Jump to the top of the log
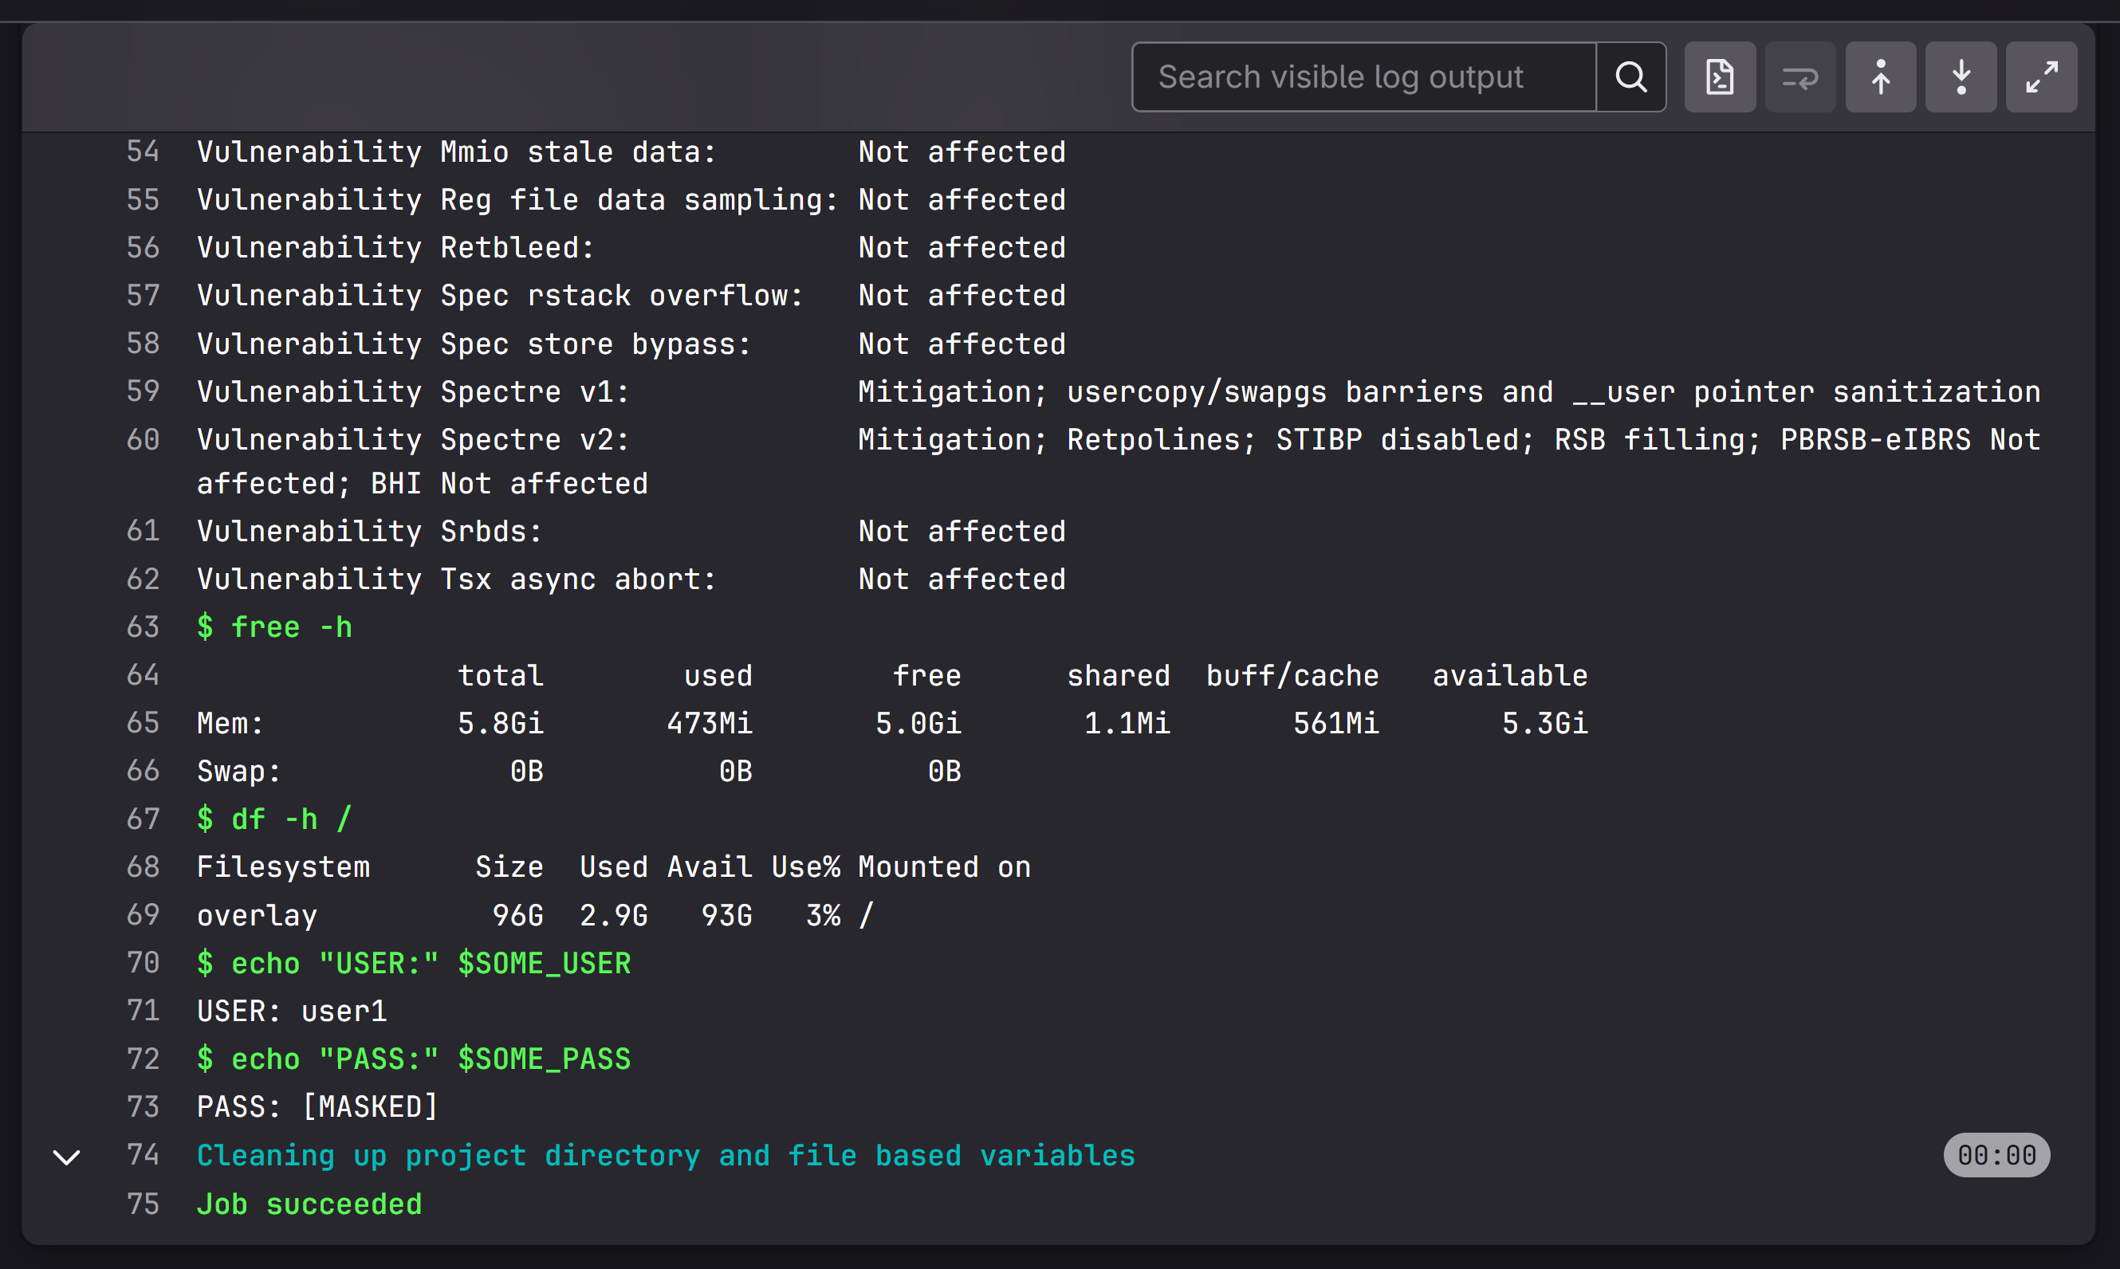 coord(1881,77)
